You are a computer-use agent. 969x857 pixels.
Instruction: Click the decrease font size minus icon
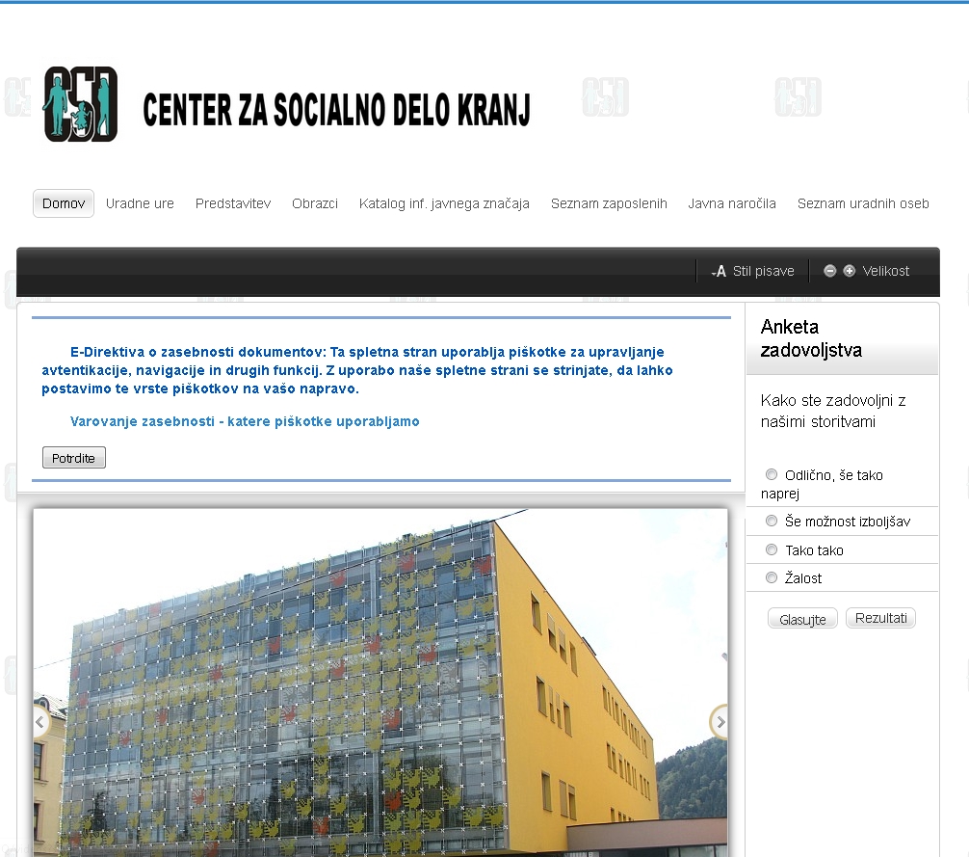(830, 271)
